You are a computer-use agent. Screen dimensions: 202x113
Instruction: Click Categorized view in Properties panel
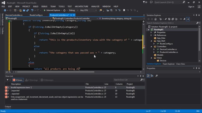point(148,76)
